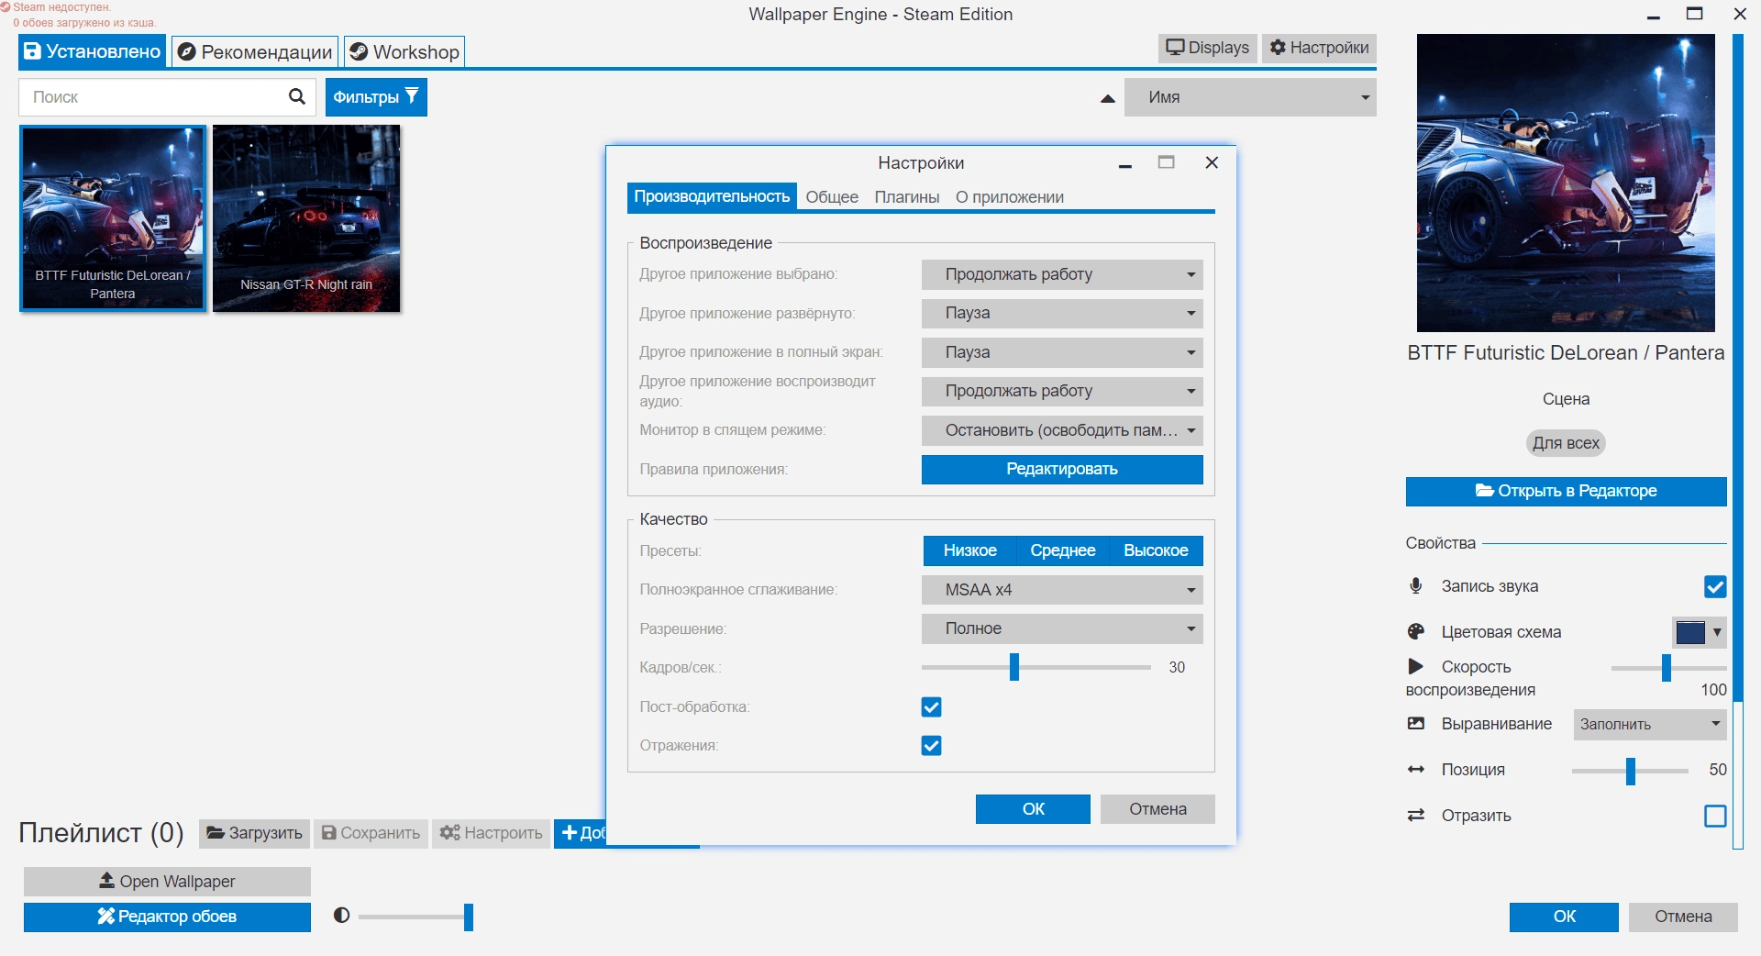Click the brightness contrast icon at bottom
This screenshot has height=956, width=1761.
point(341,915)
